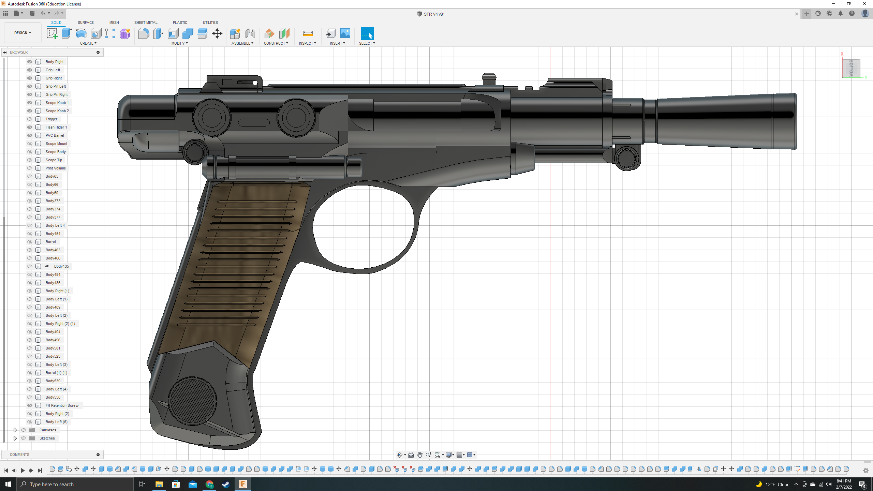Open the Help question mark icon
873x491 pixels.
(852, 14)
